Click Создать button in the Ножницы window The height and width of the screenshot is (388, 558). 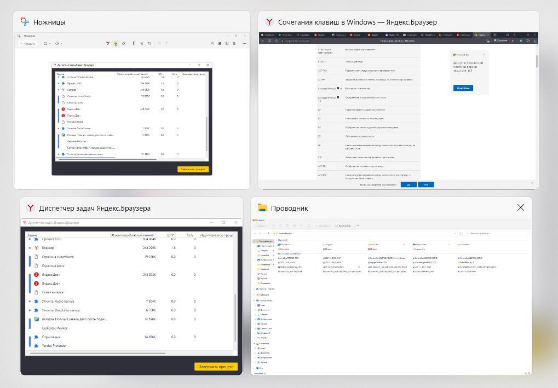point(28,43)
